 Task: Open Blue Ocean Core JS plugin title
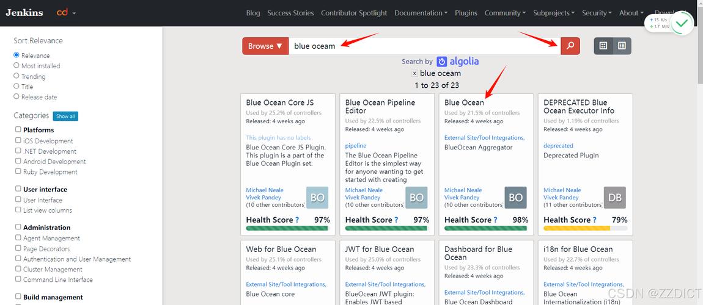[x=280, y=102]
